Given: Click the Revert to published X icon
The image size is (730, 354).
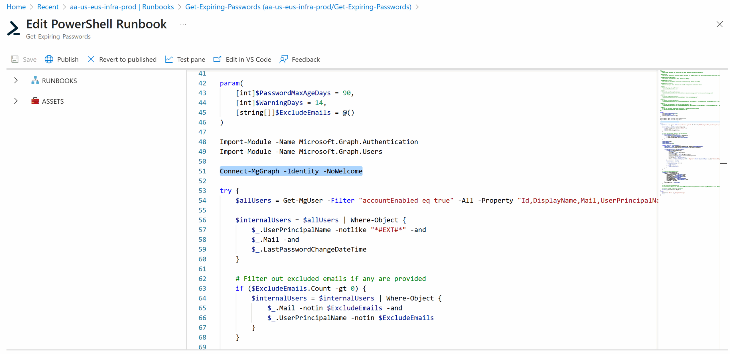Looking at the screenshot, I should [x=91, y=59].
